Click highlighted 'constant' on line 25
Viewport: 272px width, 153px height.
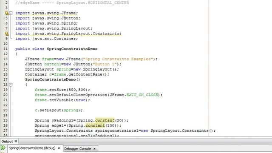point(105,120)
